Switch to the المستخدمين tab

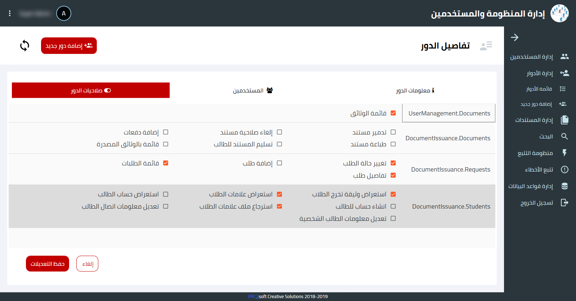[x=253, y=90]
